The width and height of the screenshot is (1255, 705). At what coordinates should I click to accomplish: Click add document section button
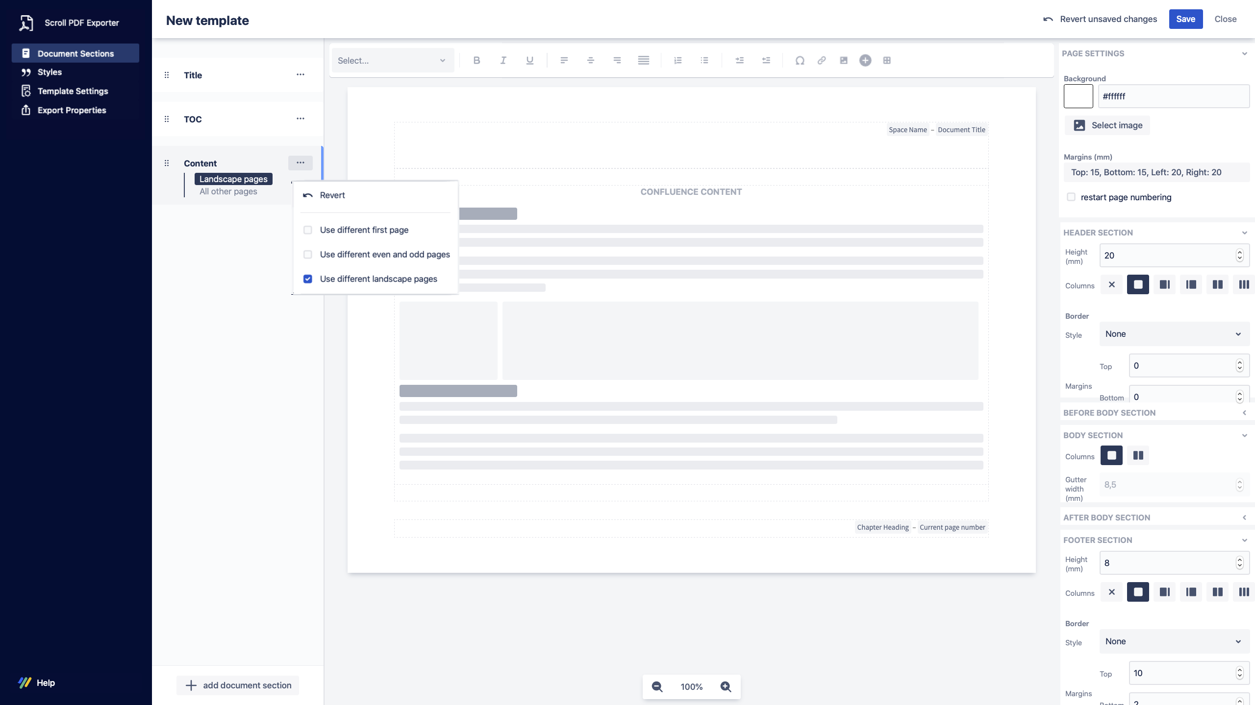(x=238, y=685)
